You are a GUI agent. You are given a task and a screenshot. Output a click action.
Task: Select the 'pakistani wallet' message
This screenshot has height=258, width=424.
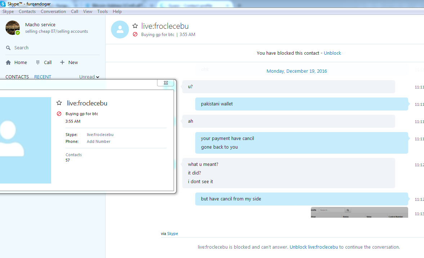tap(302, 104)
